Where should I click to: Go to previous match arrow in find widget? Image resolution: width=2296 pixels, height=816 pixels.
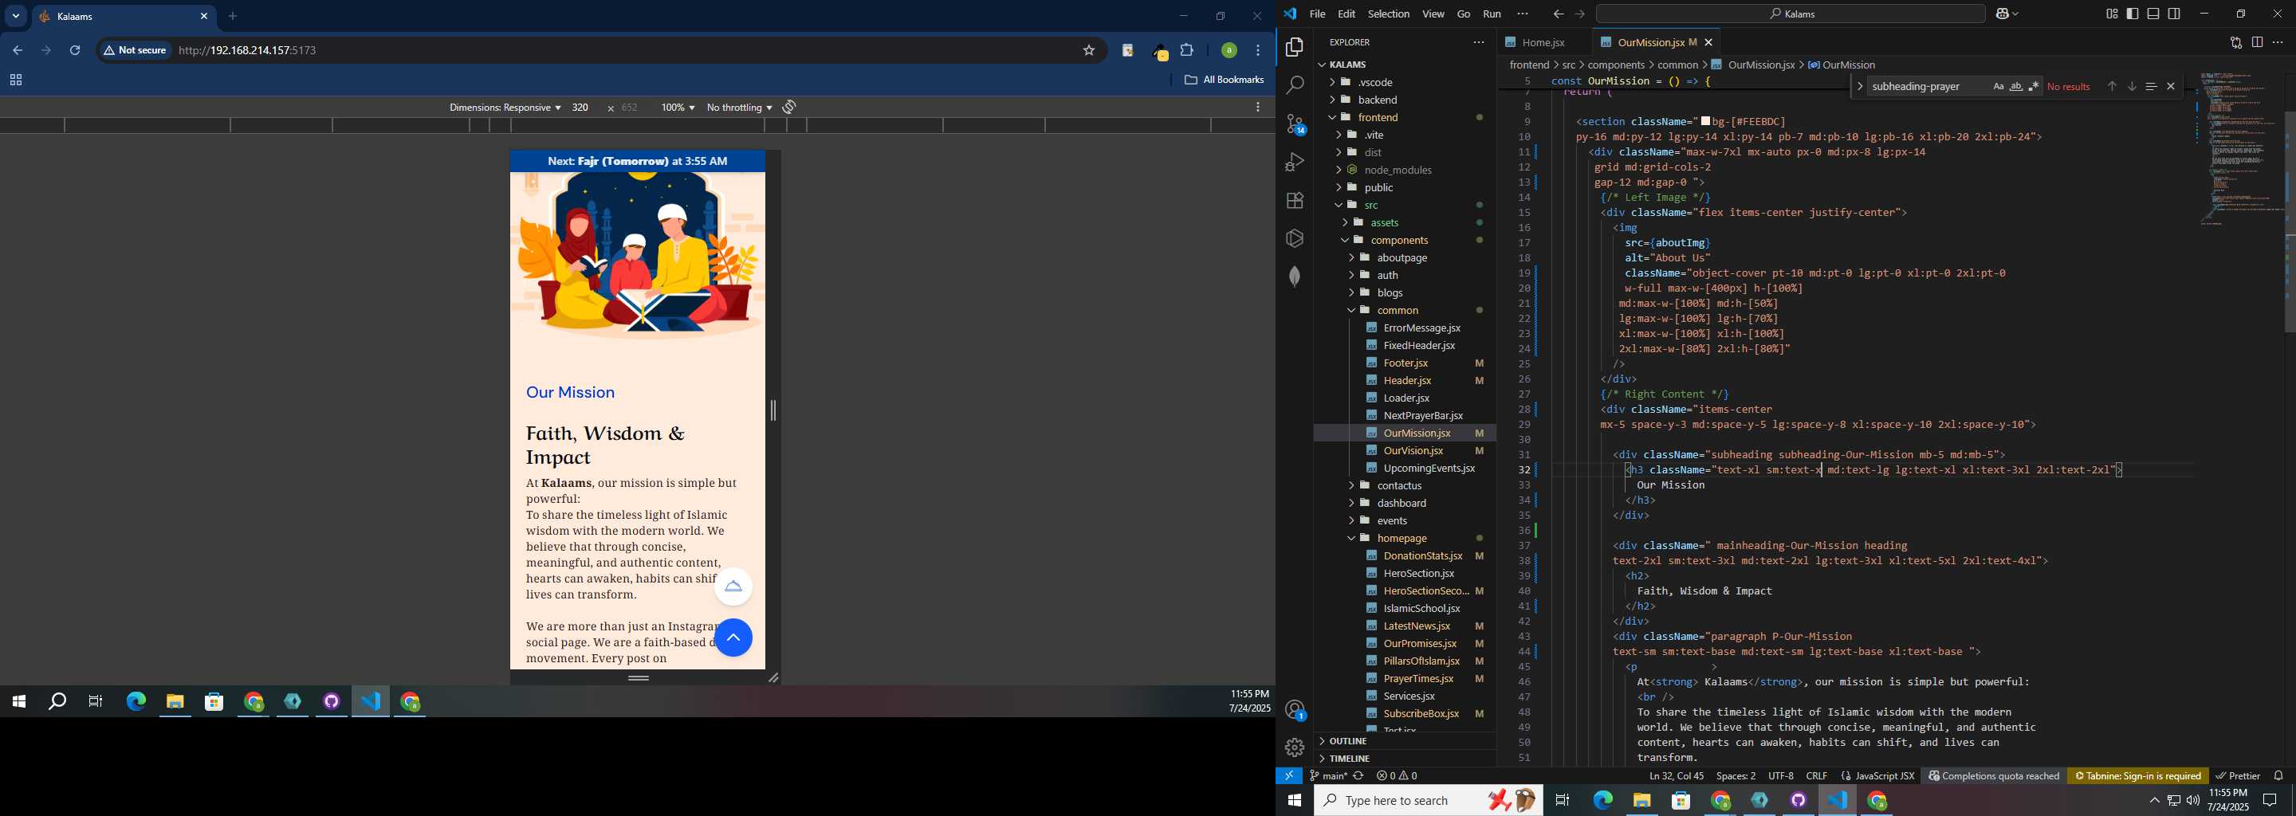coord(2112,86)
